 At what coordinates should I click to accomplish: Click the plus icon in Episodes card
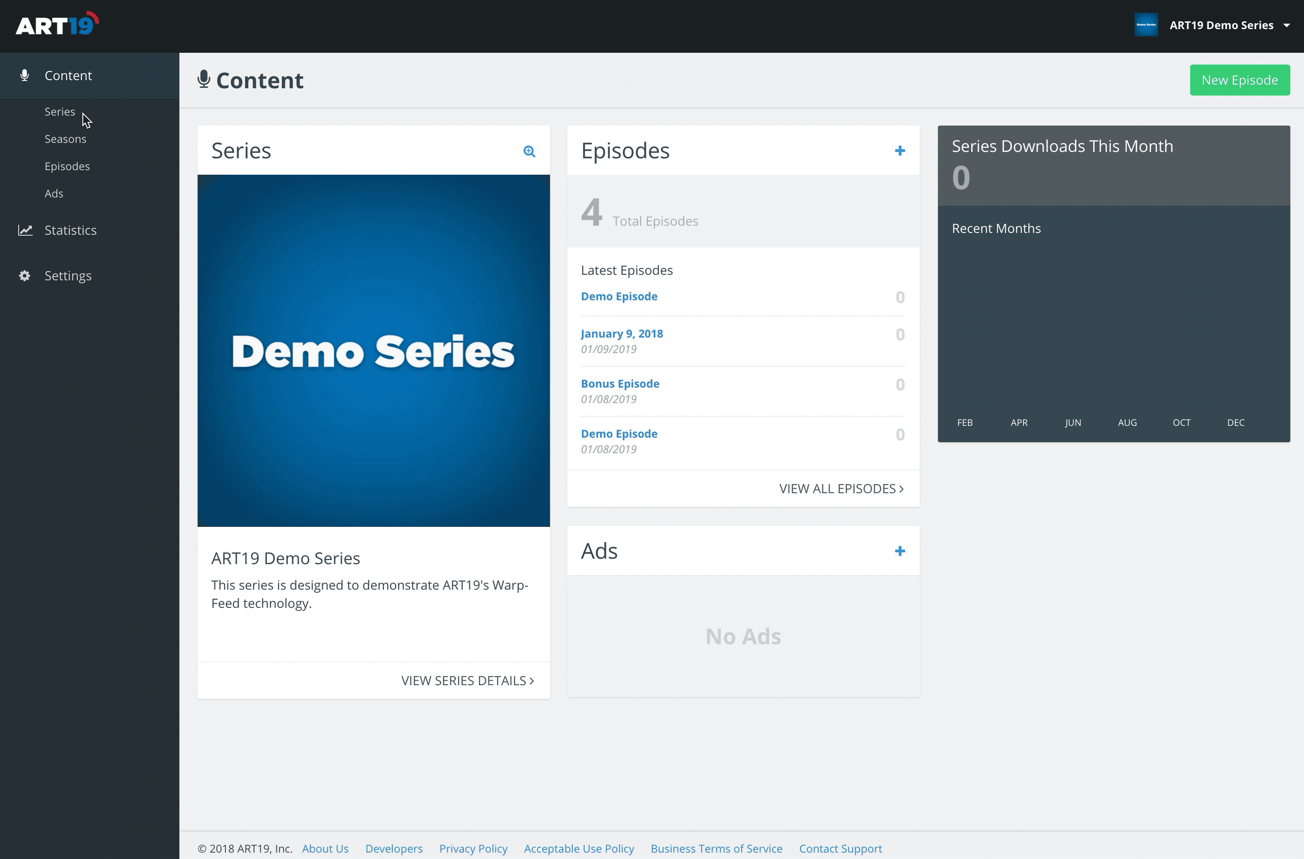tap(900, 151)
